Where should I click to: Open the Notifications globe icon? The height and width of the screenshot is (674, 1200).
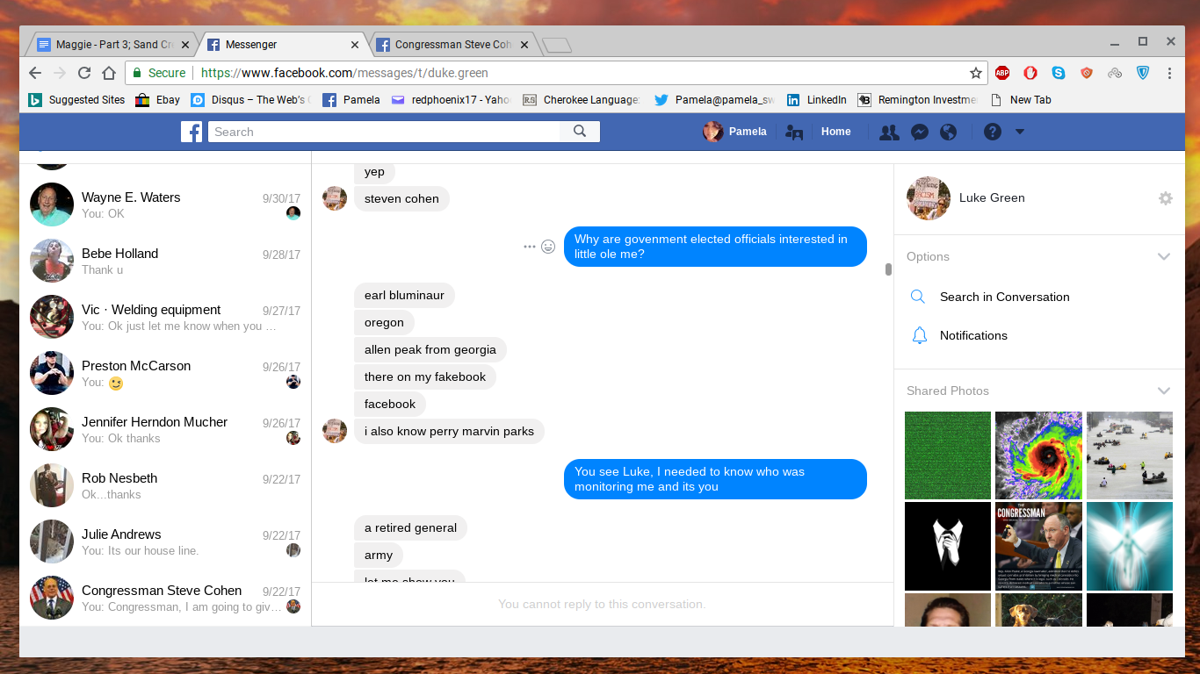coord(948,132)
